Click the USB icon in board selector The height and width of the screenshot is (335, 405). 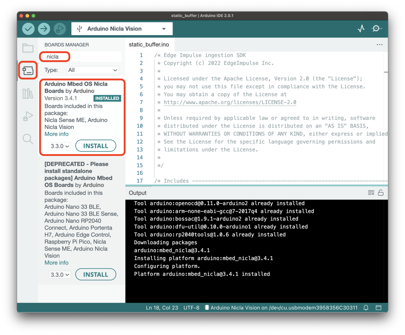(x=79, y=29)
